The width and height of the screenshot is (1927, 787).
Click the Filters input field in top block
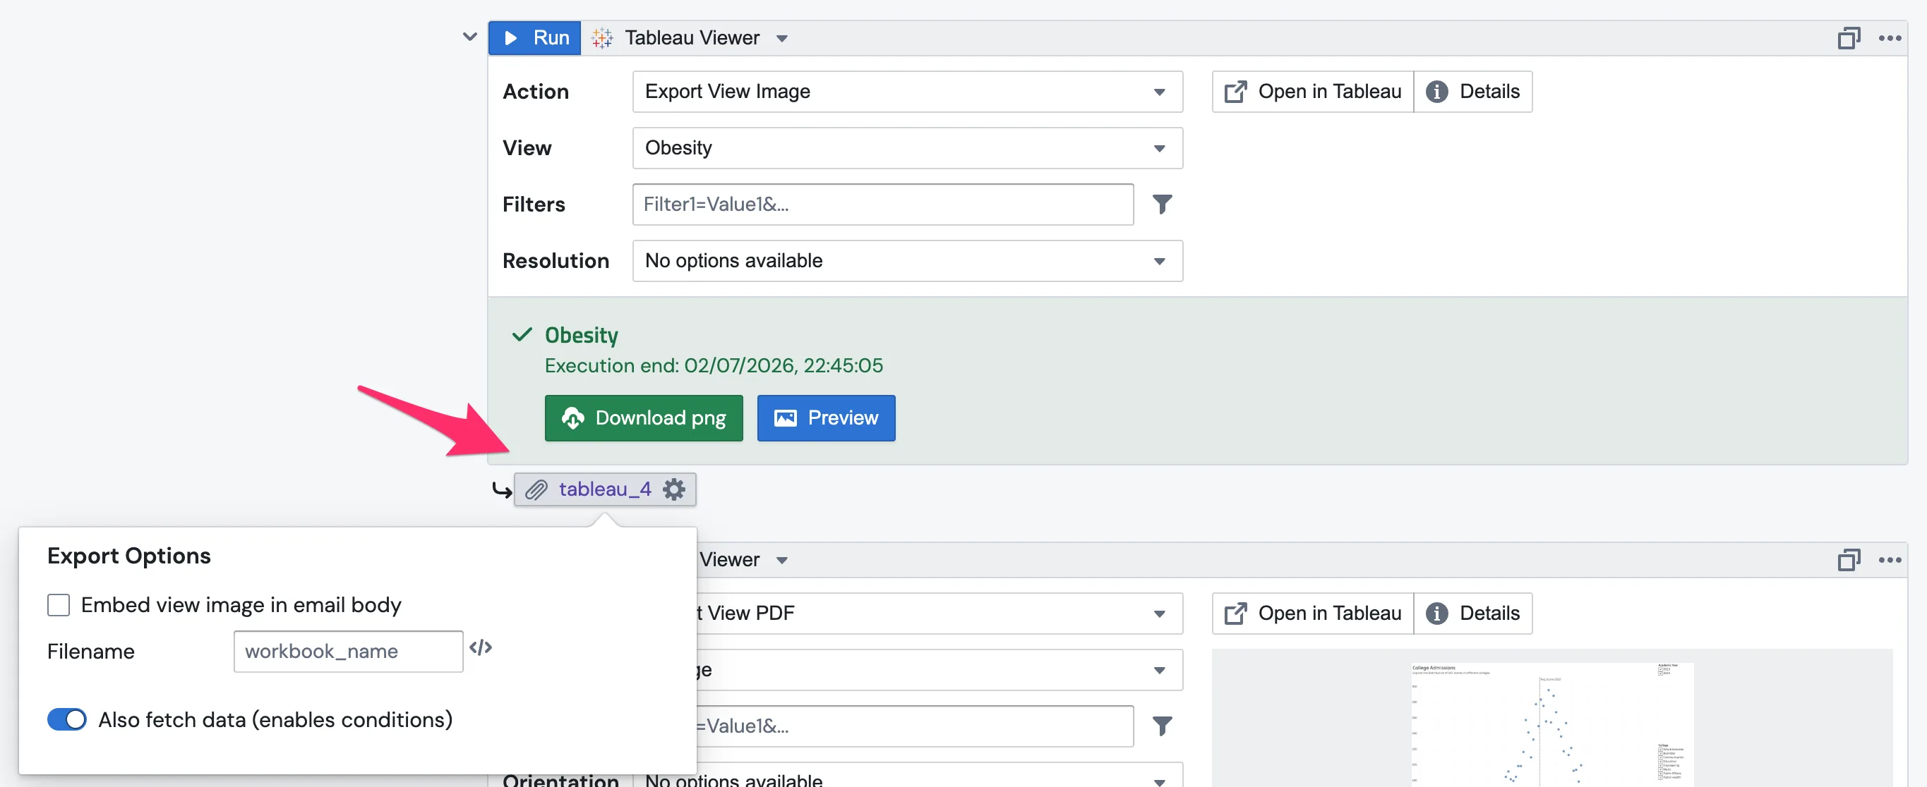[883, 204]
